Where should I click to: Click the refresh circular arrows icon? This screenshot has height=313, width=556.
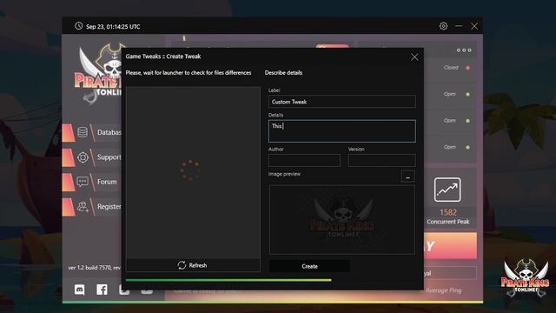point(182,265)
